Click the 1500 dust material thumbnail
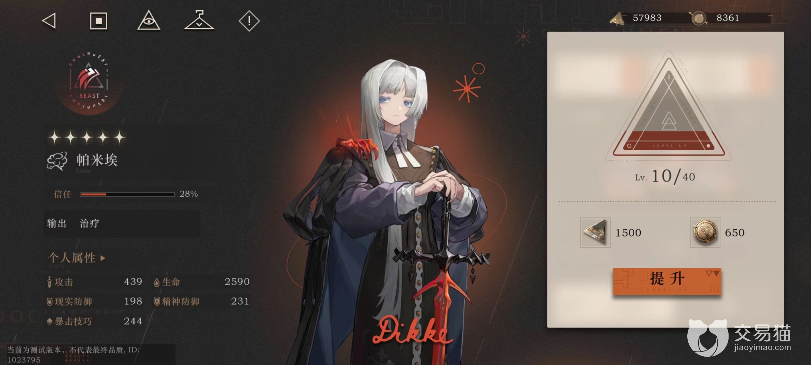The width and height of the screenshot is (811, 365). point(595,233)
